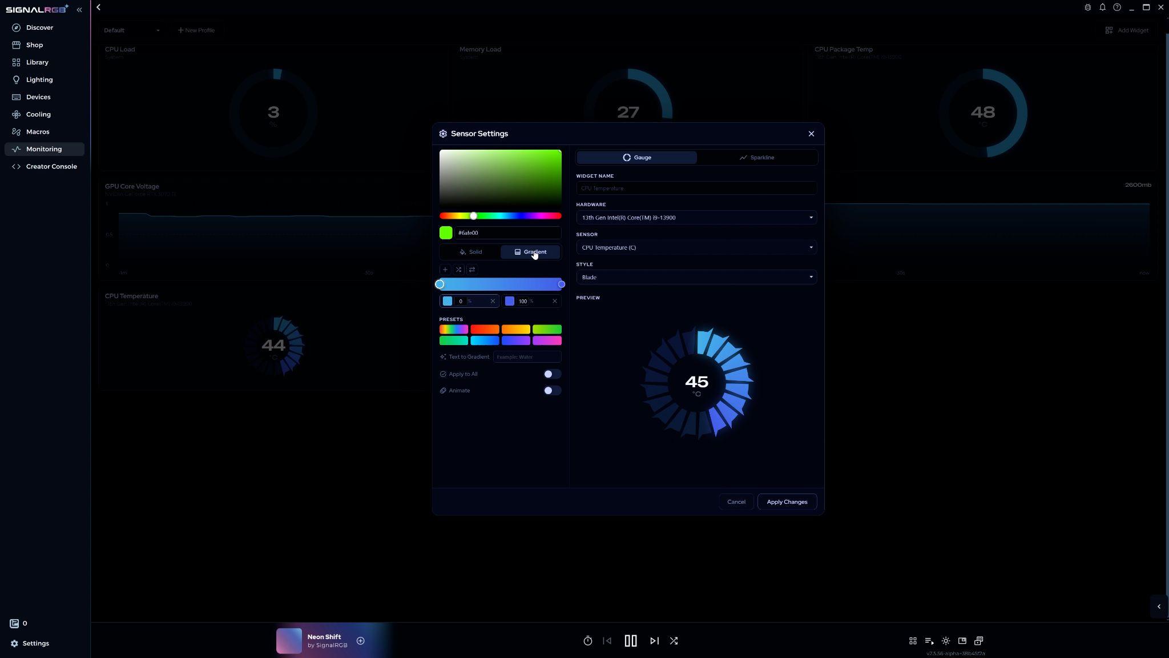Select the green-teal gradient preset

(454, 341)
